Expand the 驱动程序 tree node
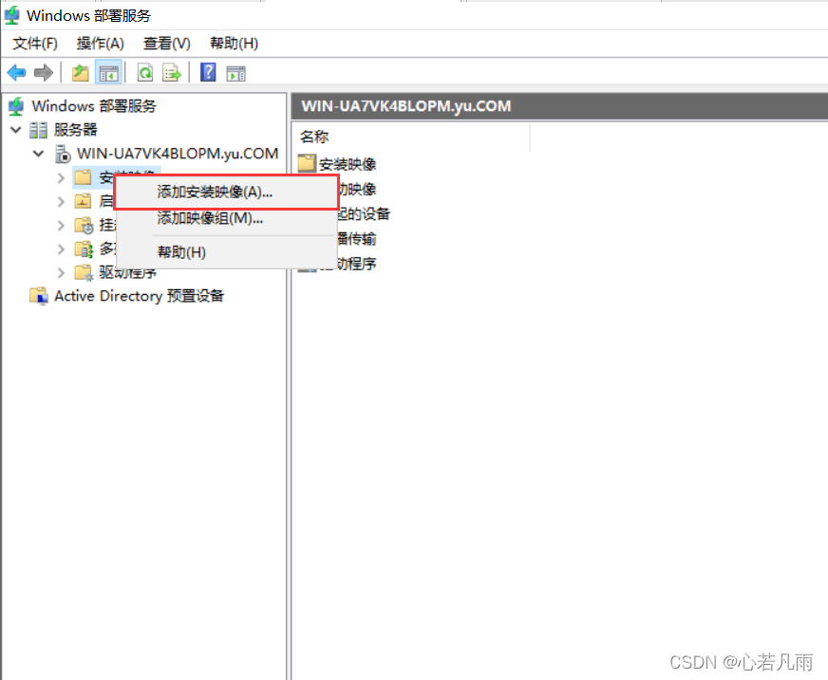The width and height of the screenshot is (828, 680). point(61,273)
